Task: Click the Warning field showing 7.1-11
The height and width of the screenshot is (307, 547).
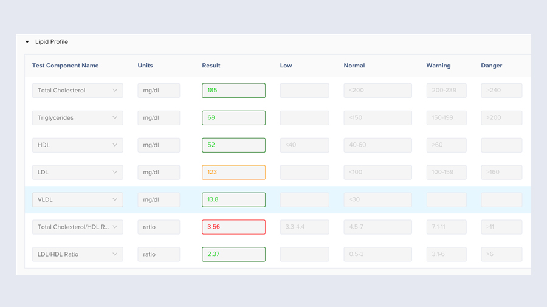Action: (x=447, y=227)
